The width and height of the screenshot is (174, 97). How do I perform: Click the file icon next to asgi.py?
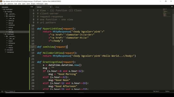[7, 41]
